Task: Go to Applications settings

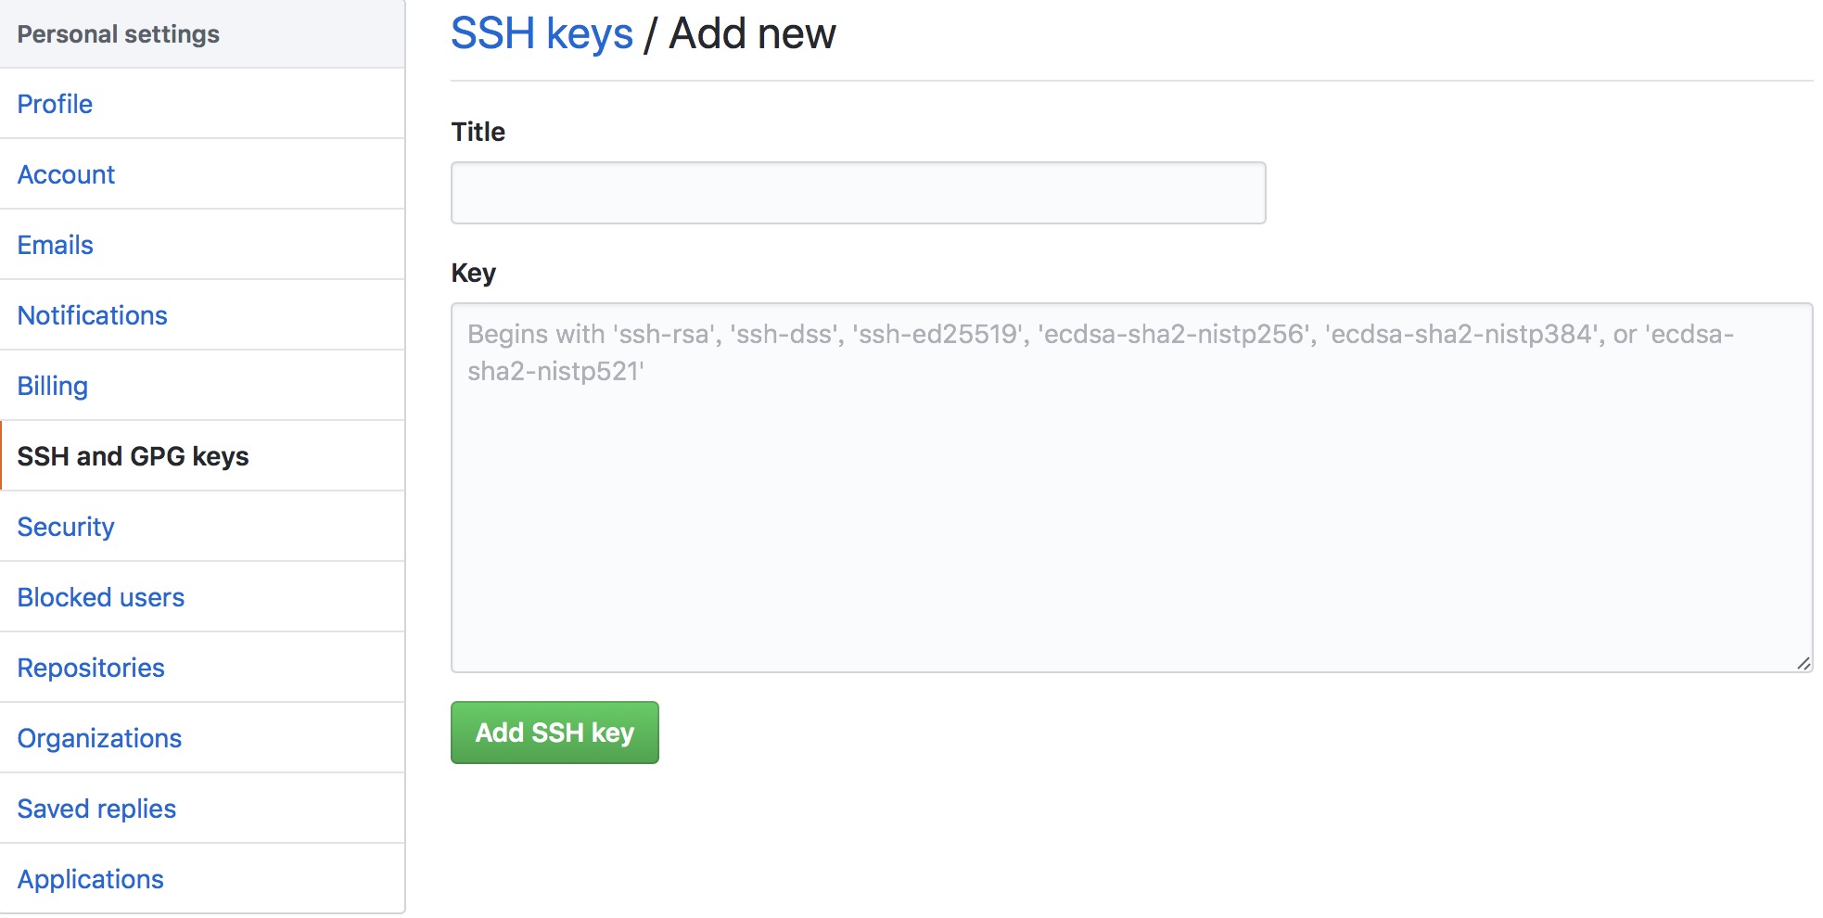Action: pos(90,879)
